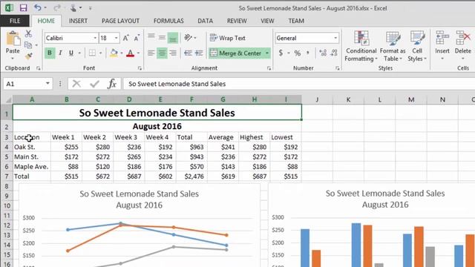
Task: Undo the last action
Action: pyautogui.click(x=38, y=7)
